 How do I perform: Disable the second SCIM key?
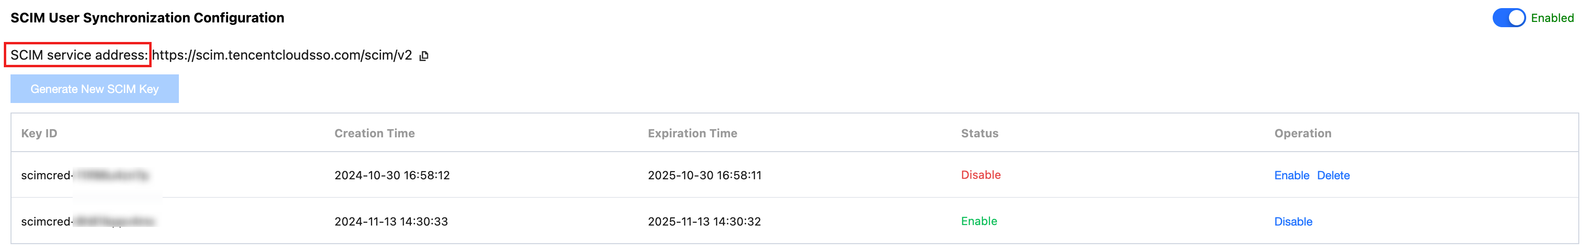pos(1293,221)
